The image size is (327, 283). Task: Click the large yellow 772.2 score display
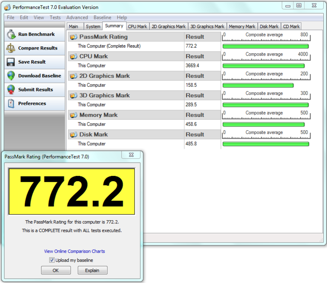pyautogui.click(x=72, y=191)
